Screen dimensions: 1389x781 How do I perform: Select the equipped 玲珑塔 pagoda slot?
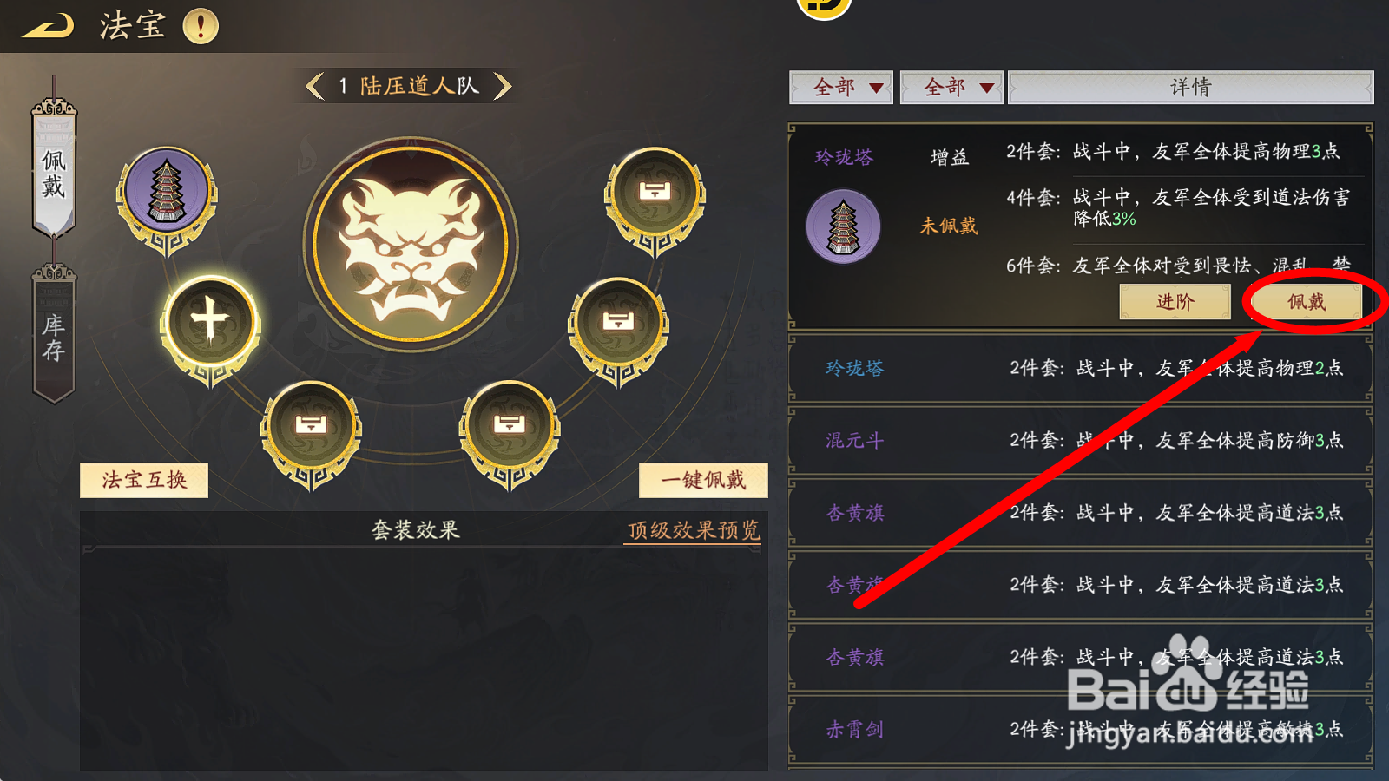[167, 197]
